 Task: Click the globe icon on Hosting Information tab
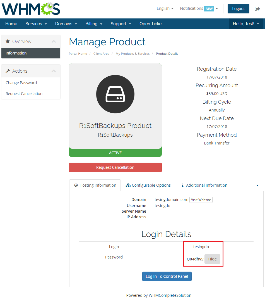point(76,185)
